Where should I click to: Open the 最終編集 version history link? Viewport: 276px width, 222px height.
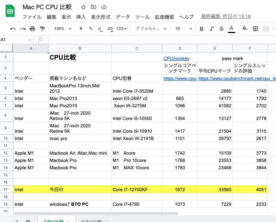pos(226,17)
